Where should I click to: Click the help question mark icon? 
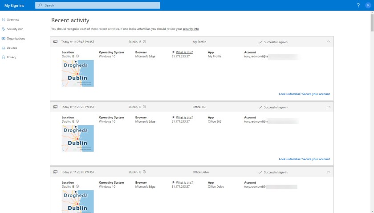[358, 5]
